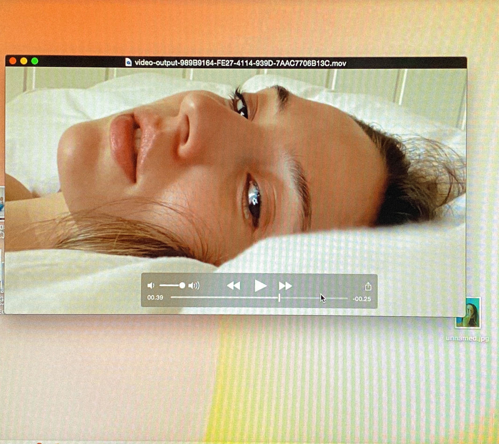
Task: Click the playhead marker on the timeline
Action: (x=279, y=298)
